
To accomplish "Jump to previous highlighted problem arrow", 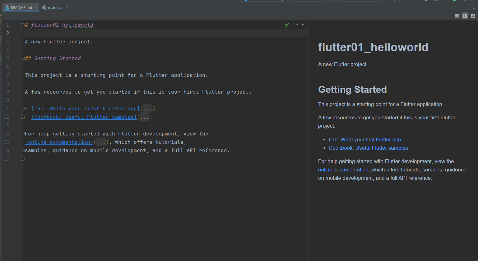I will 297,25.
